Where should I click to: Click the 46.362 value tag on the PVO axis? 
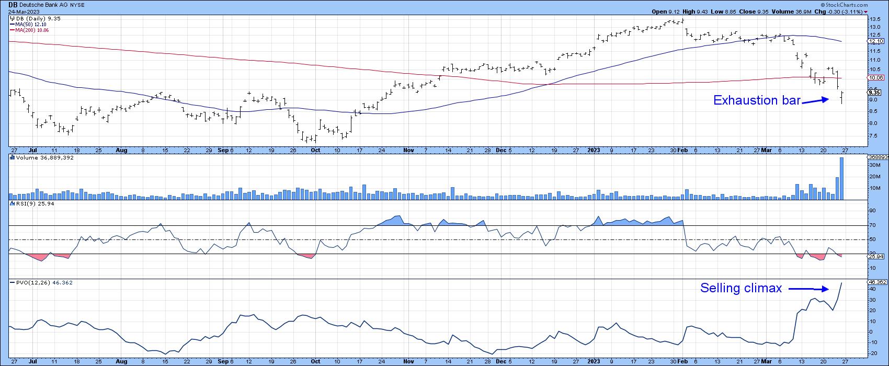coord(876,281)
